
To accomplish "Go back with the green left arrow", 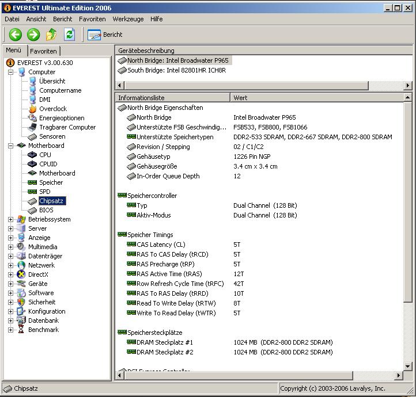I will click(15, 35).
